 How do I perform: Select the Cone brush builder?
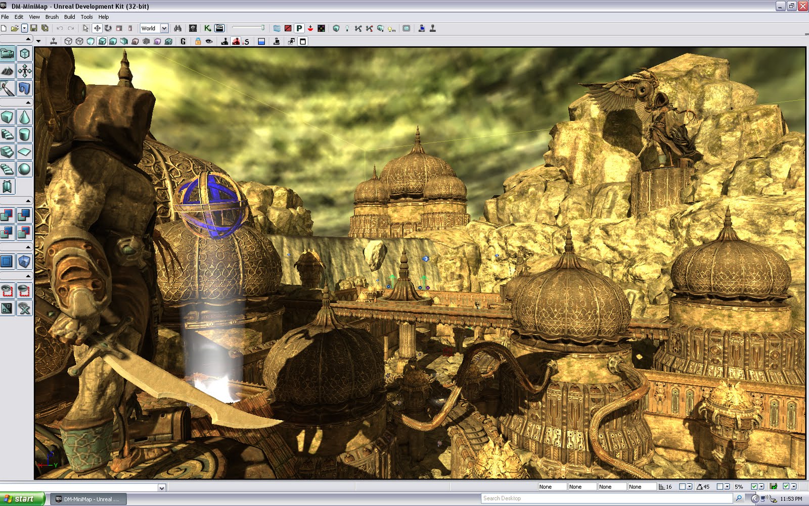point(24,118)
